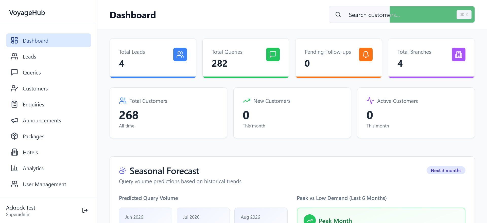Click the New Customers trending-up icon
This screenshot has width=487, height=223.
click(x=247, y=101)
